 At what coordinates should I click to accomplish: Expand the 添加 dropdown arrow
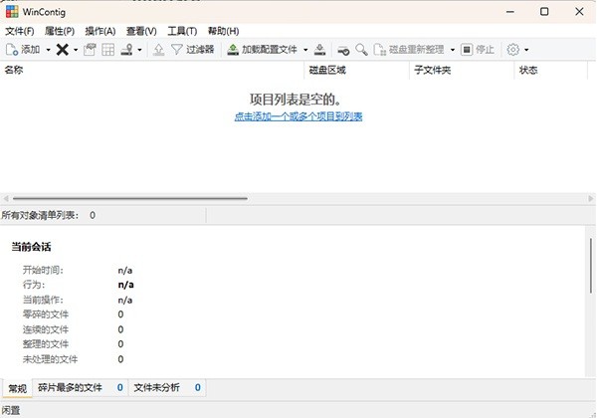[48, 49]
